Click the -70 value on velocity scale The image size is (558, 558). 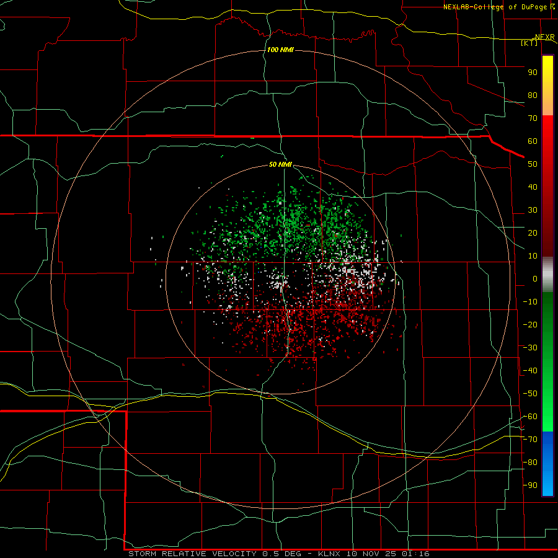click(530, 440)
